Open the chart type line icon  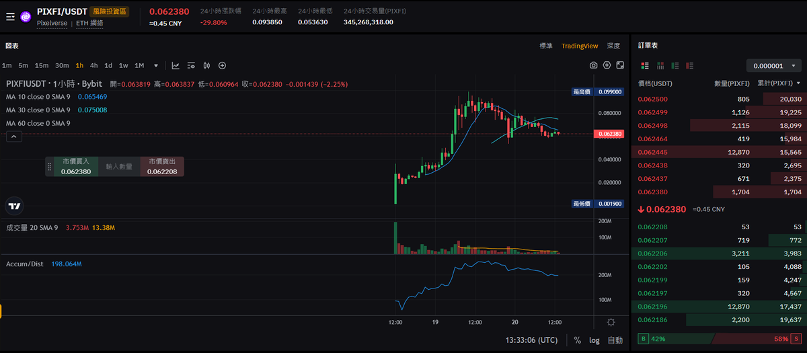tap(176, 65)
